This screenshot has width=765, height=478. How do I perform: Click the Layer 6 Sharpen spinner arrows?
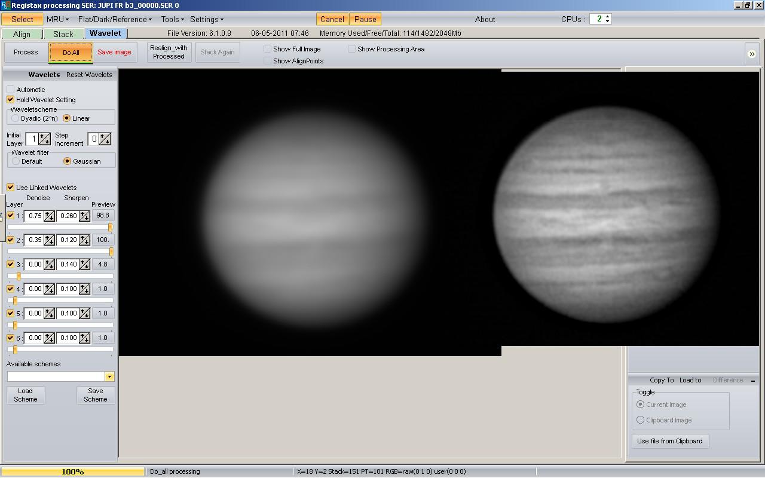coord(84,338)
